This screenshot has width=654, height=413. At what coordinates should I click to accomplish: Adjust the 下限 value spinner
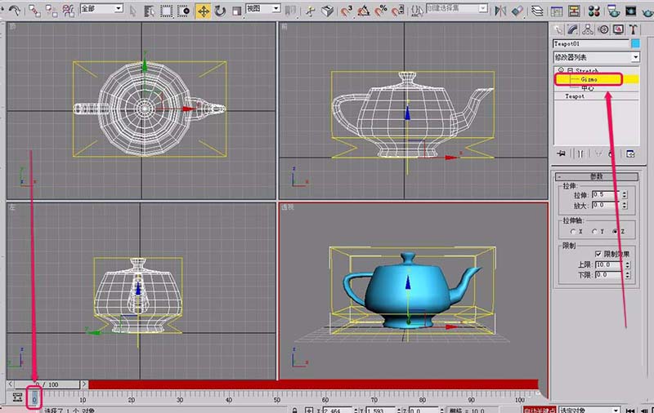pos(628,275)
